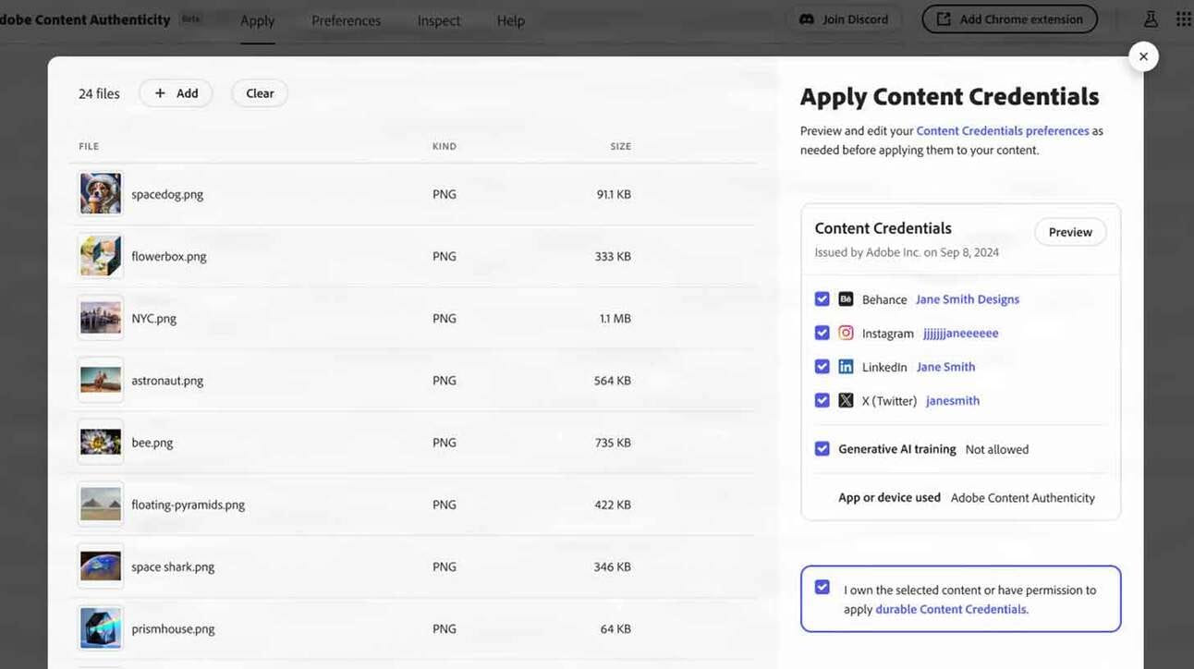The width and height of the screenshot is (1194, 669).
Task: Click the spacedog.png file name
Action: pos(167,194)
